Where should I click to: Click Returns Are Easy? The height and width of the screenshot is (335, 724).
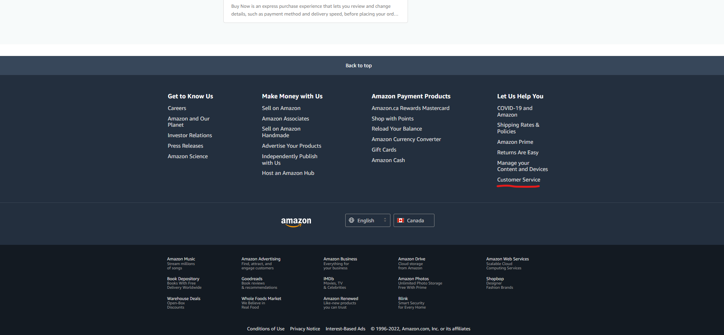tap(518, 152)
